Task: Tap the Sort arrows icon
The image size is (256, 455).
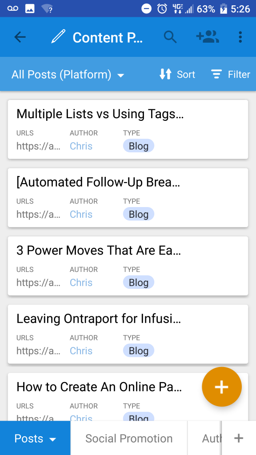Action: coord(165,74)
